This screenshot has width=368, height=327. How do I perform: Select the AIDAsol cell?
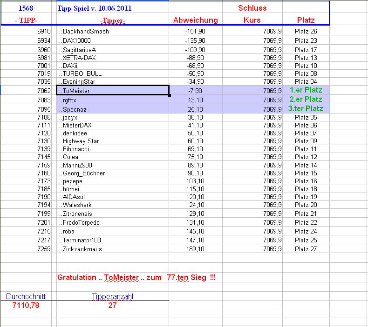(x=113, y=197)
